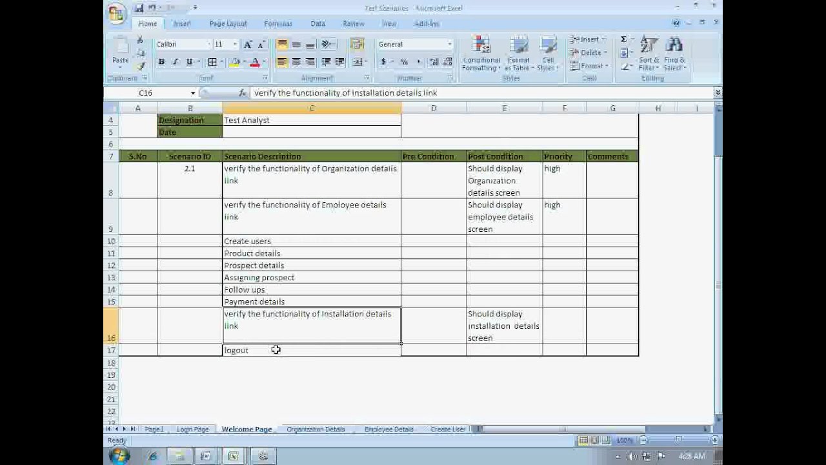The image size is (826, 465).
Task: Click the Insert Function fx button
Action: (x=243, y=93)
